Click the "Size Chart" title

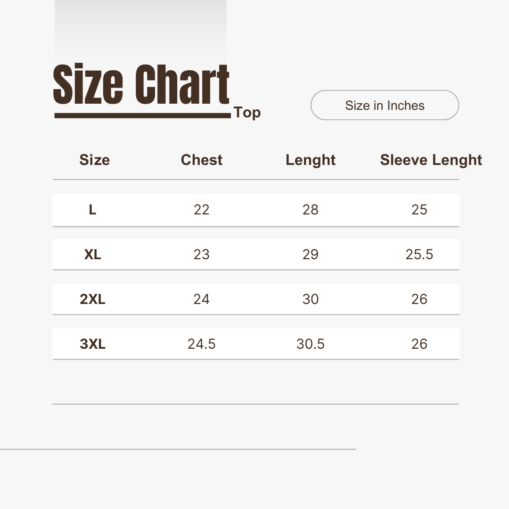[141, 85]
